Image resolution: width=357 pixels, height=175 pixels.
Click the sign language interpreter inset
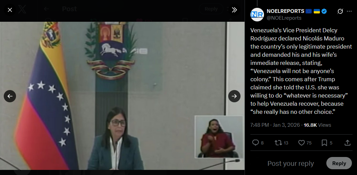pyautogui.click(x=219, y=137)
